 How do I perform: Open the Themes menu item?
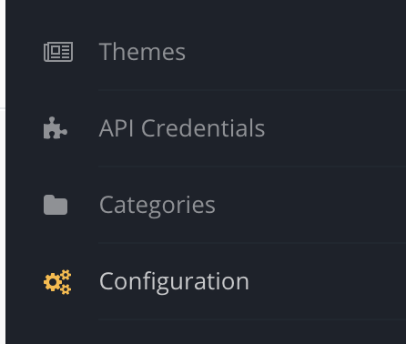click(x=206, y=52)
